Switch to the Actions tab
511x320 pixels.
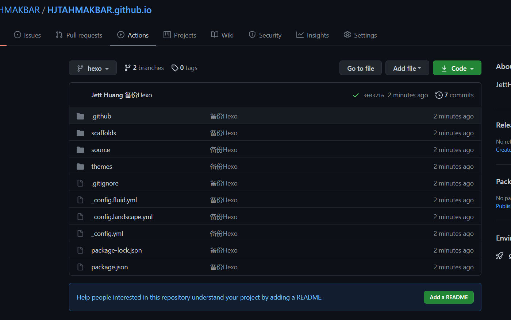[x=133, y=35]
